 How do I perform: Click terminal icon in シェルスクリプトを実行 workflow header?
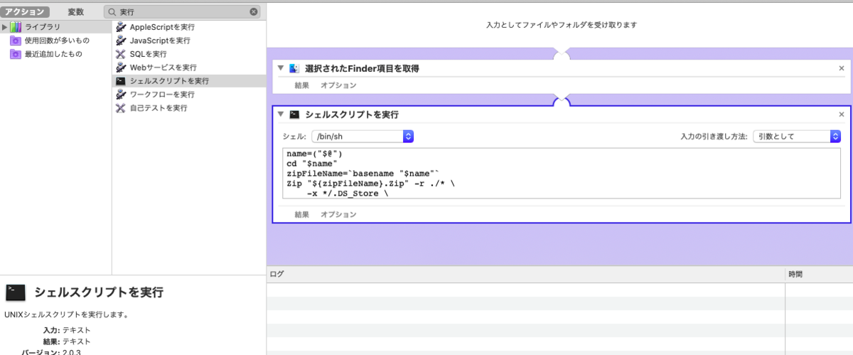pyautogui.click(x=295, y=115)
